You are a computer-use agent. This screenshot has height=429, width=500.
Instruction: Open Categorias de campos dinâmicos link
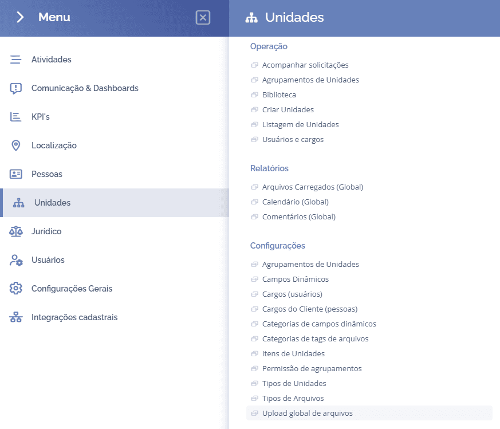(319, 324)
